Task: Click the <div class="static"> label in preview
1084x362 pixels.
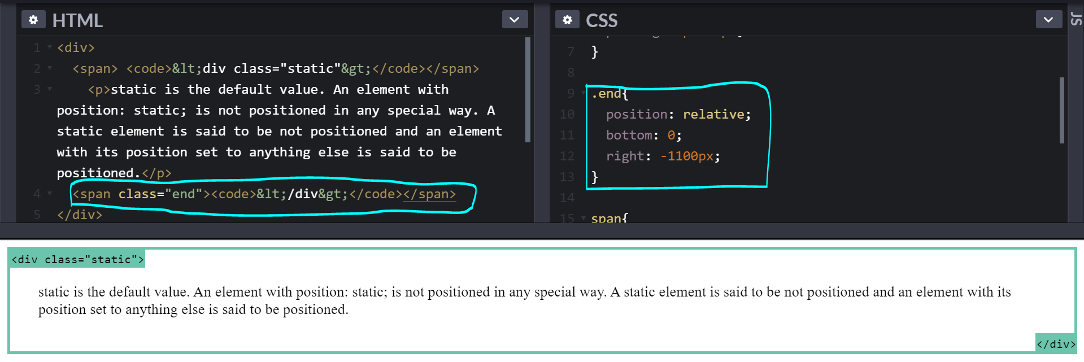Action: pyautogui.click(x=77, y=259)
